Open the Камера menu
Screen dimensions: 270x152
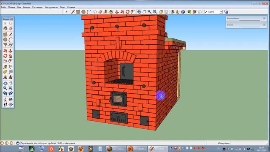pos(27,7)
